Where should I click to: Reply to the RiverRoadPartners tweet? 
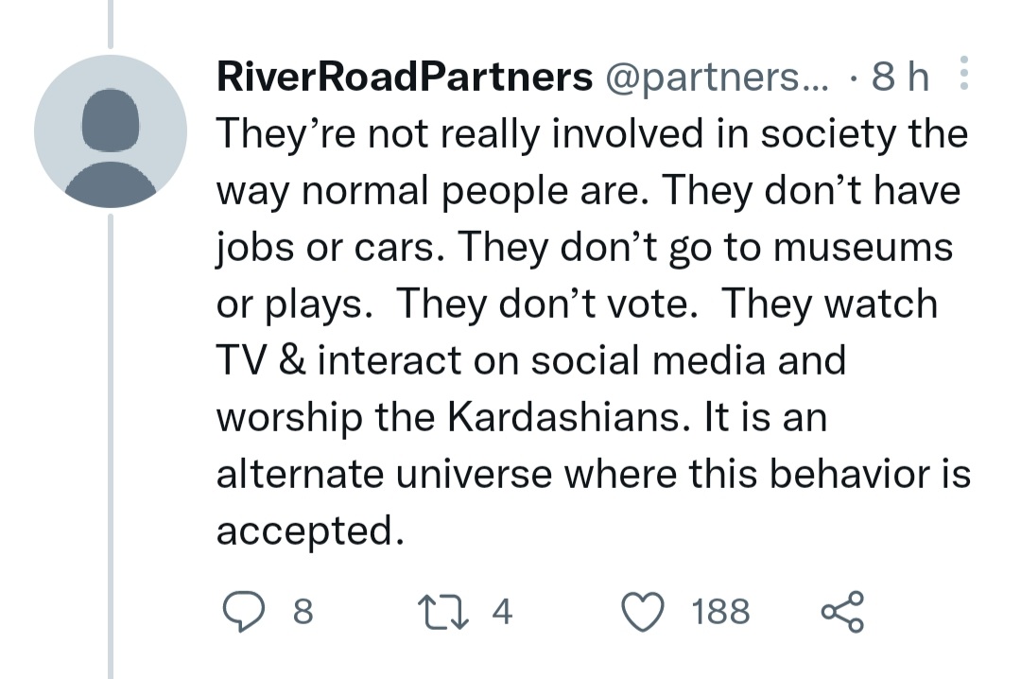tap(249, 612)
